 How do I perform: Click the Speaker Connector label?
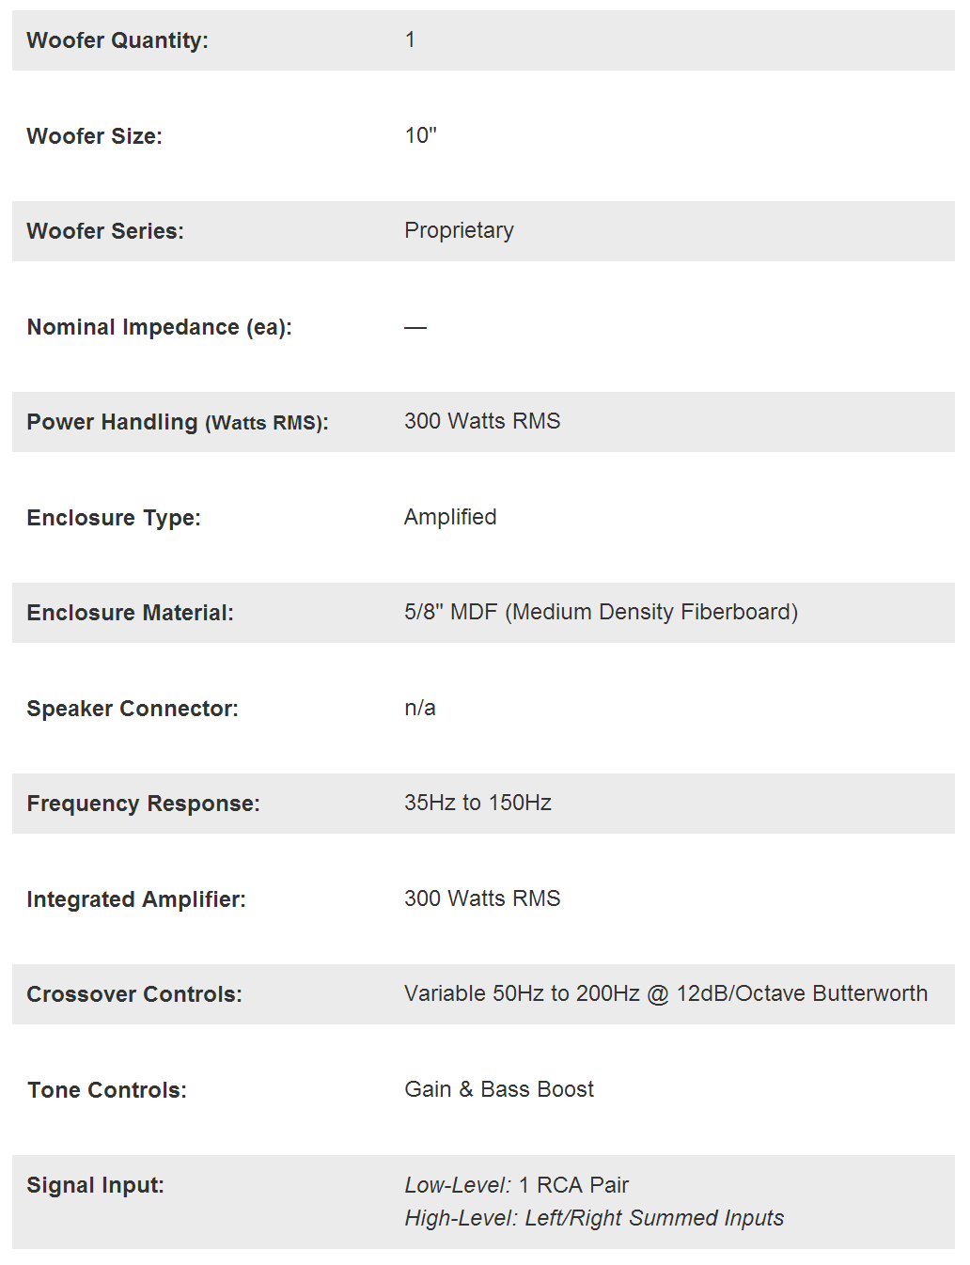[133, 709]
